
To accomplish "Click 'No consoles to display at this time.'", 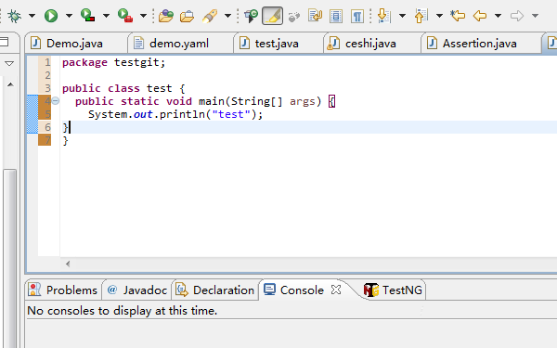I will [x=122, y=311].
